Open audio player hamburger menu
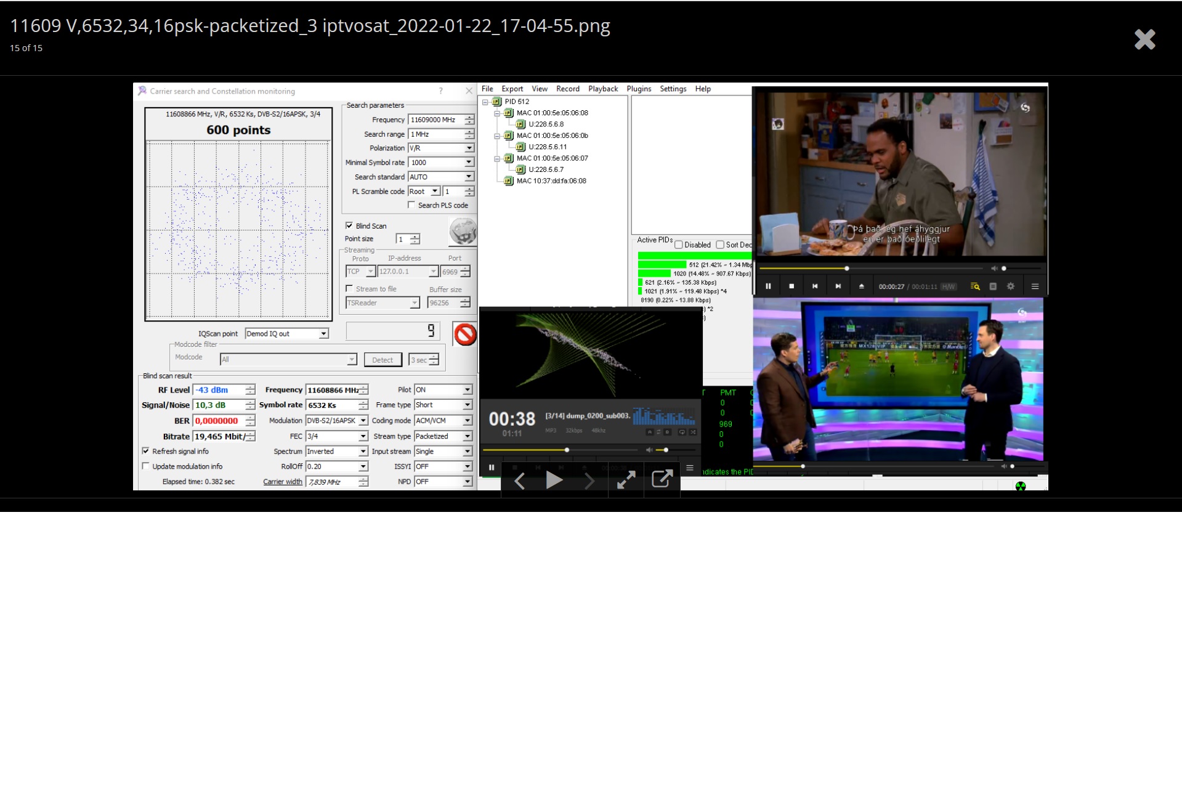Screen dimensions: 1182x791 click(x=690, y=468)
